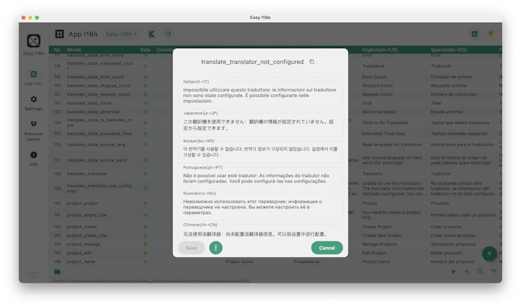Image resolution: width=521 pixels, height=308 pixels.
Task: Open the green more-options menu in dialog
Action: click(216, 247)
